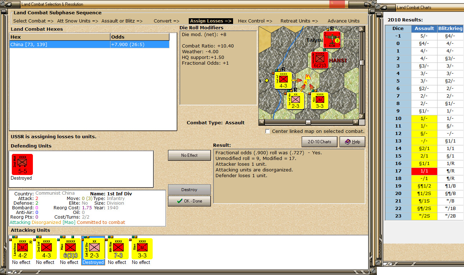Select the Mao 6(3)3 HQ counter

click(70, 249)
